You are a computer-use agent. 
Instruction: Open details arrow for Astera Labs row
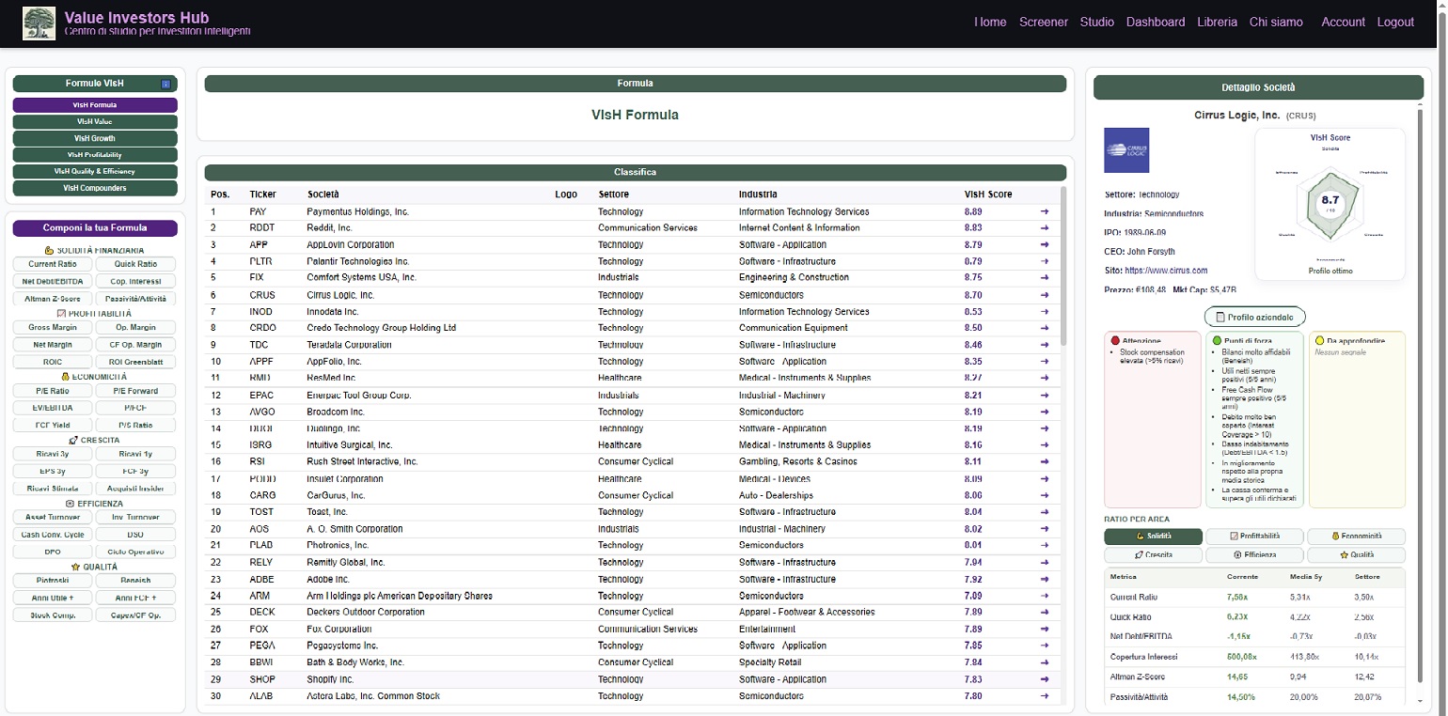click(x=1045, y=696)
